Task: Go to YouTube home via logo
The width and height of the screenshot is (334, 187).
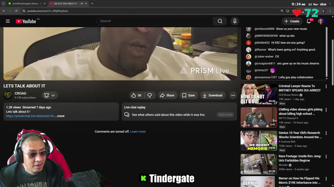Action: pyautogui.click(x=26, y=21)
